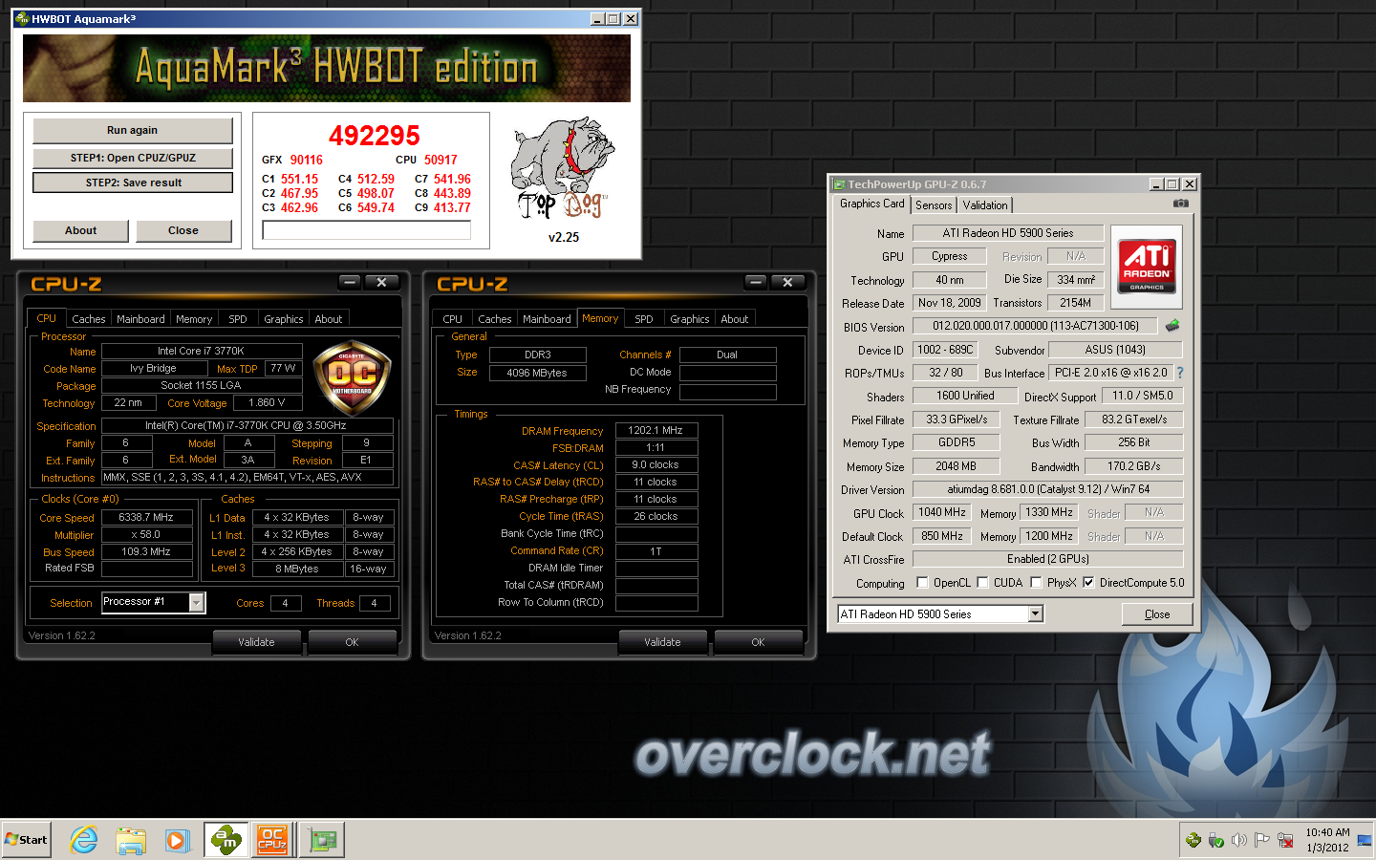Switch to GPU-Z graphics card taskbar button
This screenshot has width=1376, height=860.
pos(322,840)
